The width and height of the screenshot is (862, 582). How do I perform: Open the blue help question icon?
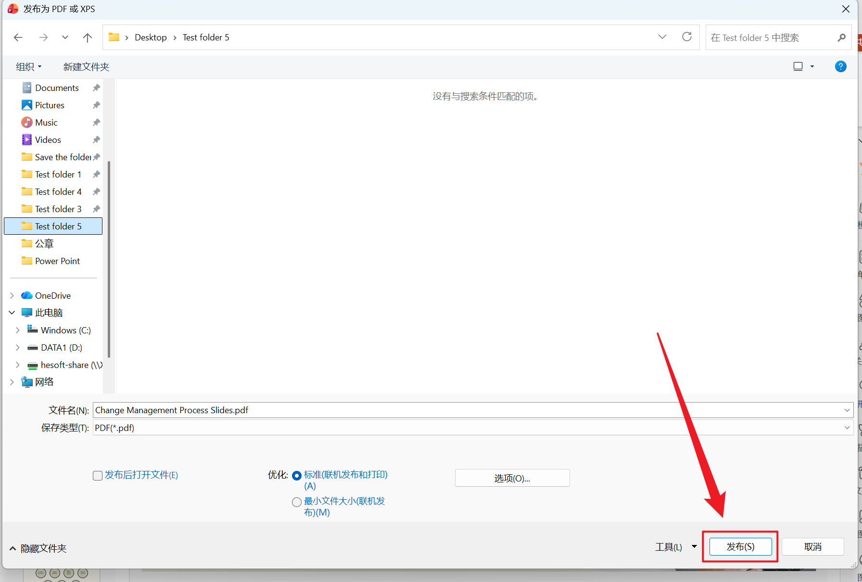click(x=840, y=66)
